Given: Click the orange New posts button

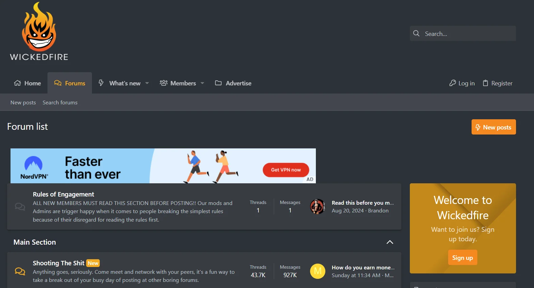Looking at the screenshot, I should 494,127.
